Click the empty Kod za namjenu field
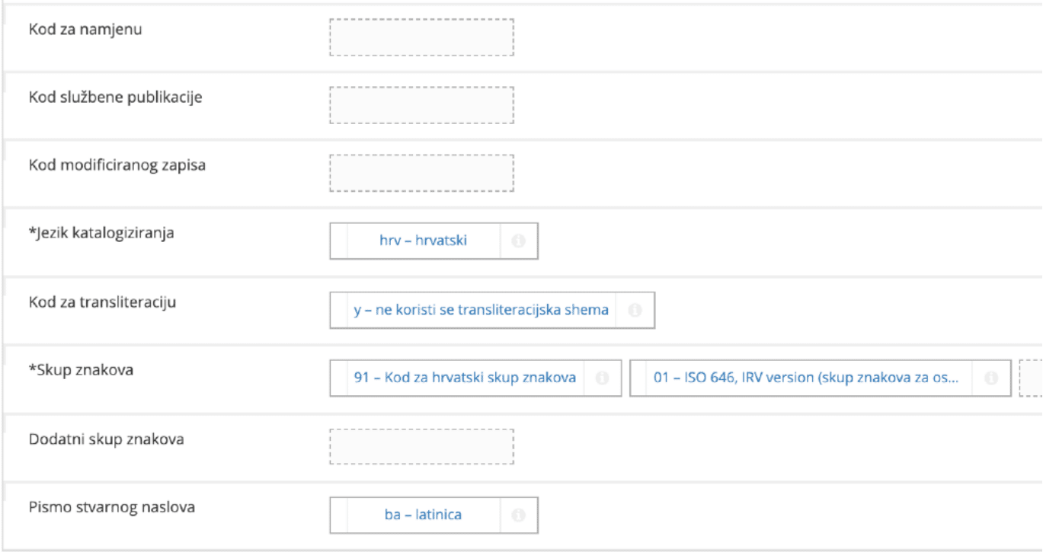This screenshot has height=555, width=1043. coord(421,38)
